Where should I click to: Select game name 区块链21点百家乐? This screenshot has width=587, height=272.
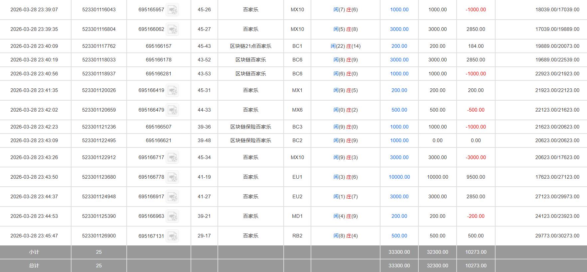pyautogui.click(x=251, y=46)
